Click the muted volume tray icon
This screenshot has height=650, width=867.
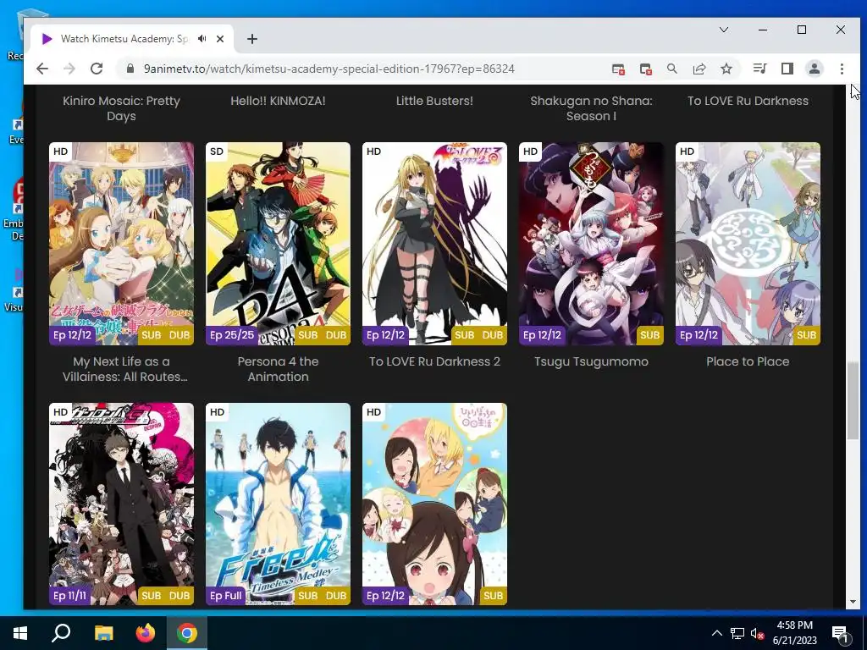[x=758, y=633]
